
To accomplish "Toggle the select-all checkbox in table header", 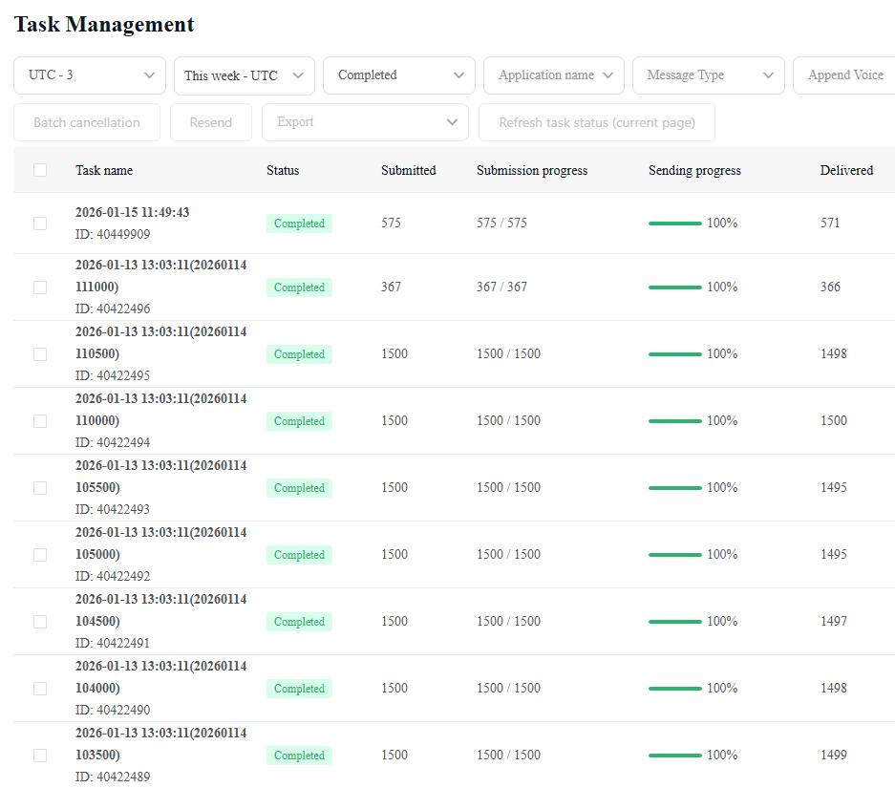I will coord(40,169).
